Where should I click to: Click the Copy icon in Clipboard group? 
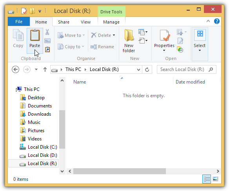point(18,35)
